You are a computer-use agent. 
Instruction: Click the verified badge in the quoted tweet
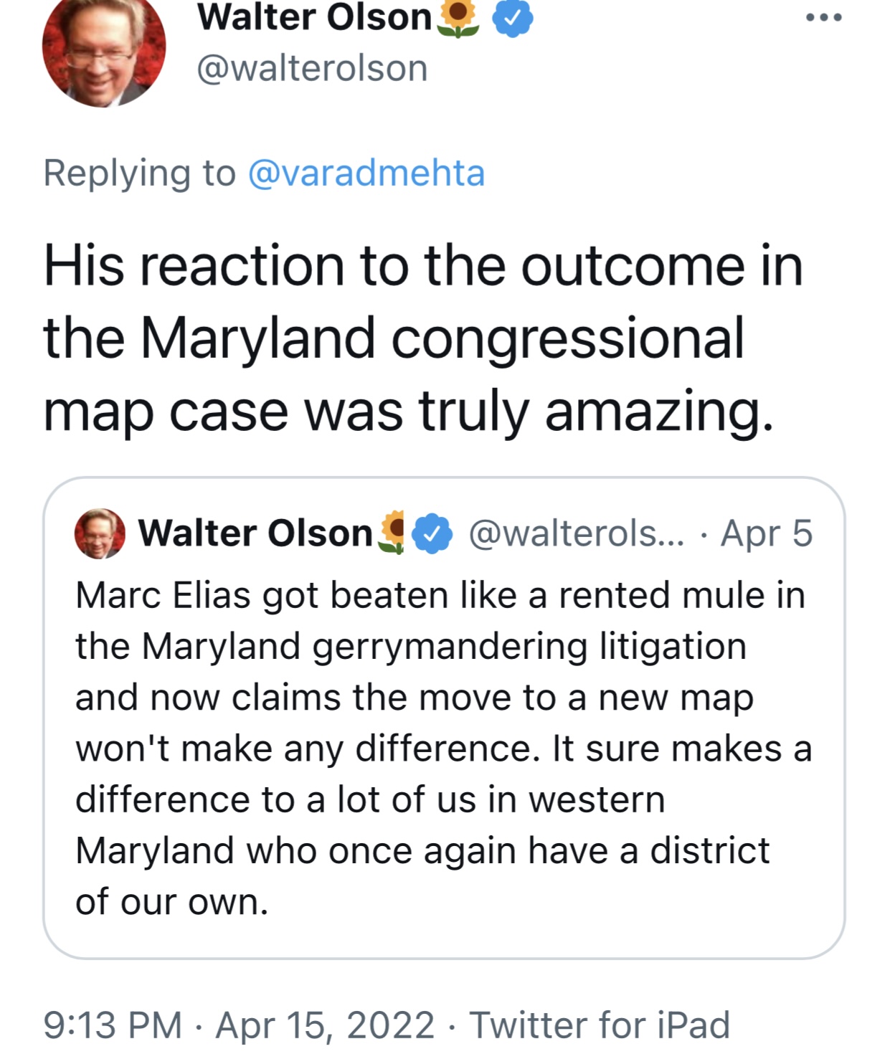[x=432, y=533]
